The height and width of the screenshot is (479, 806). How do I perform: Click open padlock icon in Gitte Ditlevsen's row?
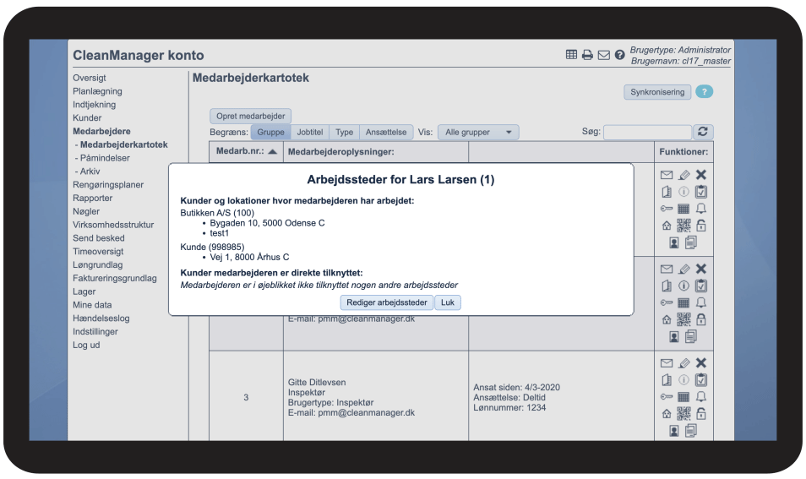[x=700, y=413]
